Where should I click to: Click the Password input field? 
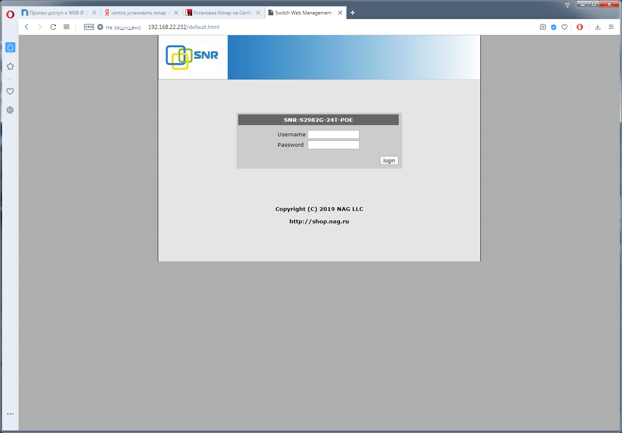pos(333,145)
